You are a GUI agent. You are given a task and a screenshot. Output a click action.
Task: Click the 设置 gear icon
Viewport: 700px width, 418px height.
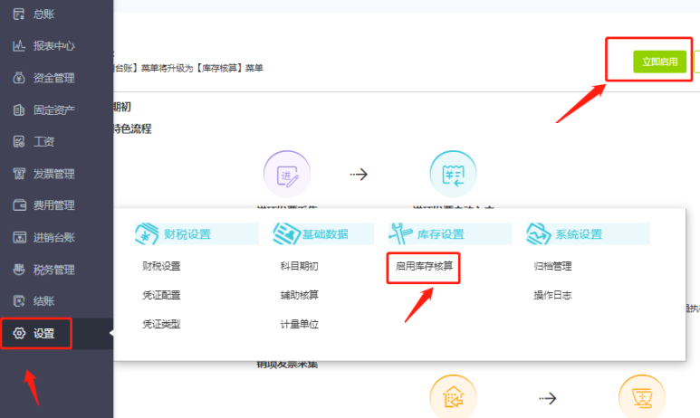coord(19,333)
